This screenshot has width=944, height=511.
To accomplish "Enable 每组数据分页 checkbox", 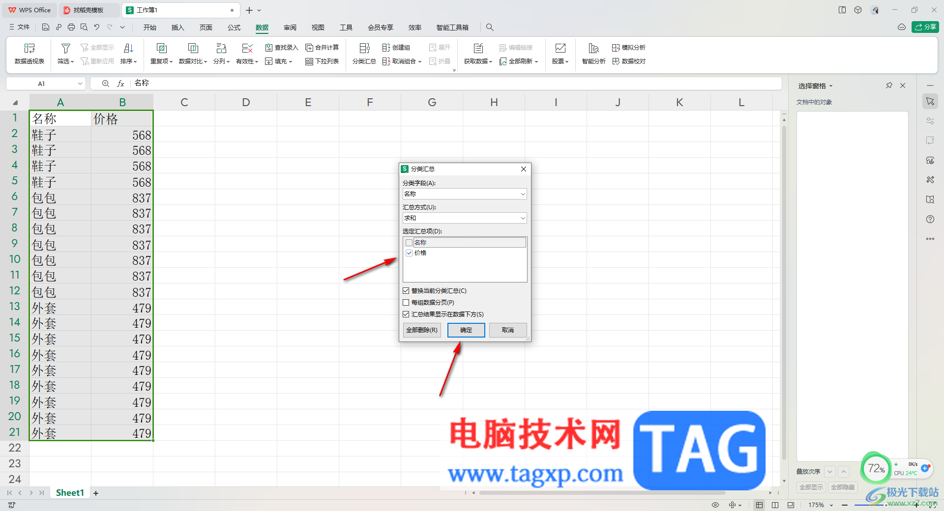I will (406, 303).
